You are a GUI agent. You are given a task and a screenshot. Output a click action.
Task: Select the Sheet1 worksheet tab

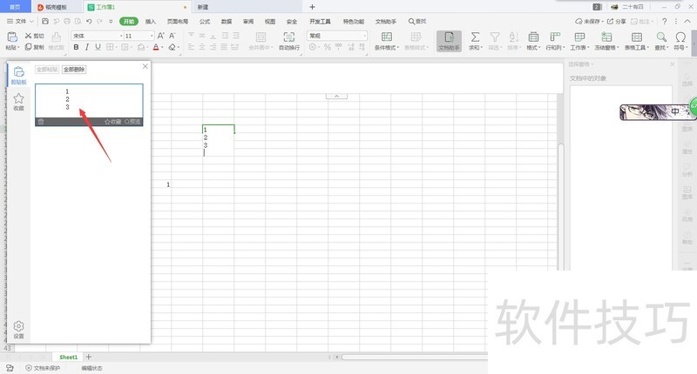click(x=68, y=357)
